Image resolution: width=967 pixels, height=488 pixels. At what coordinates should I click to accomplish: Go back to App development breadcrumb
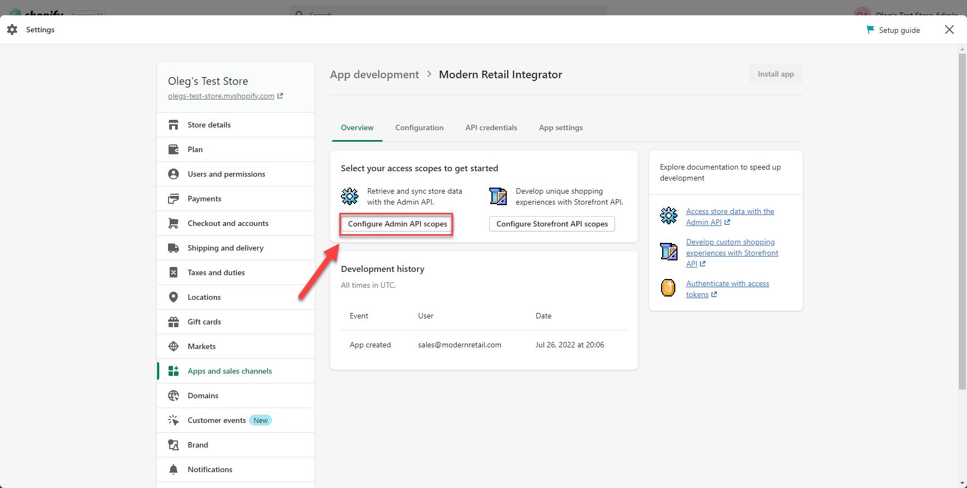click(374, 74)
